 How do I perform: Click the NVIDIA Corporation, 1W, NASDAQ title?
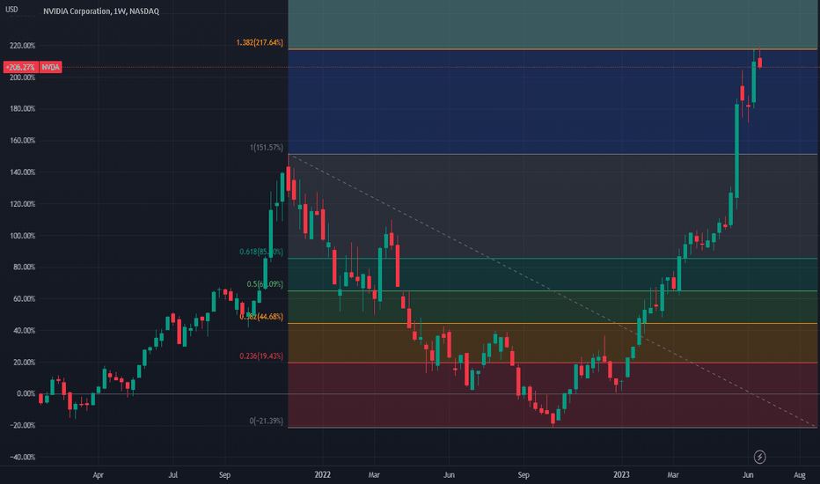(101, 11)
